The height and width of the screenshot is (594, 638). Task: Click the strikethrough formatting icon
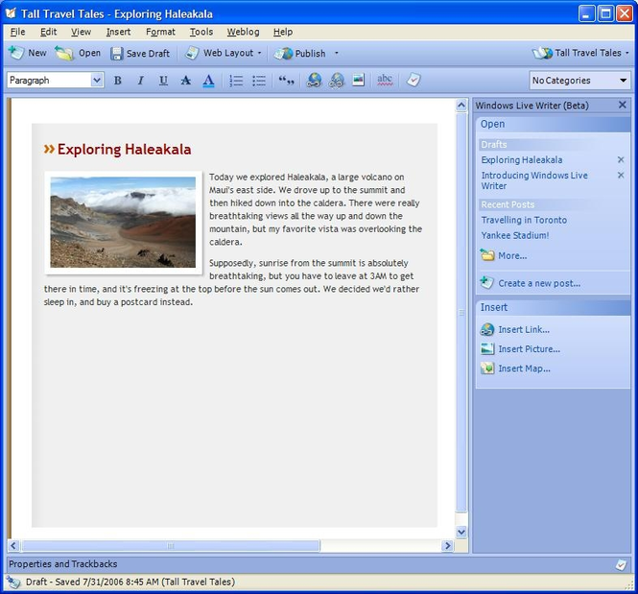(x=186, y=81)
